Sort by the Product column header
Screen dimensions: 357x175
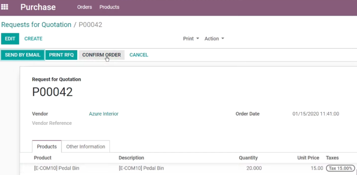coord(42,158)
